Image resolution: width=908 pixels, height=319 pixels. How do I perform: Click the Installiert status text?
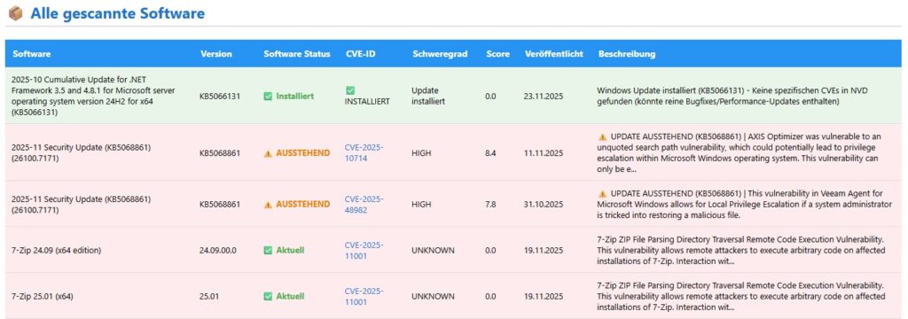point(294,96)
